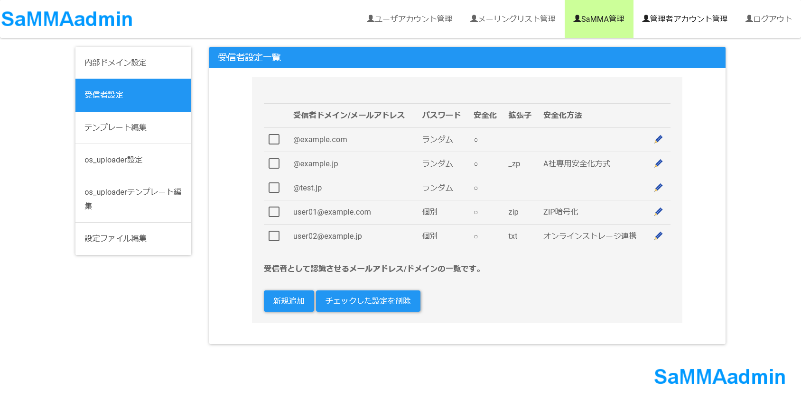Go to メーリングリスト管理 in the top navigation
Screen dimensions: 801x397
click(x=513, y=19)
